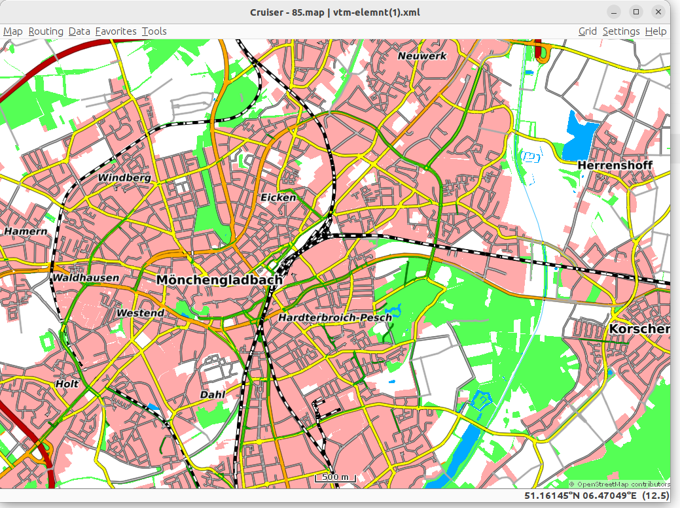Minimize the Cruiser window
Screen dimensions: 680x508
click(614, 12)
